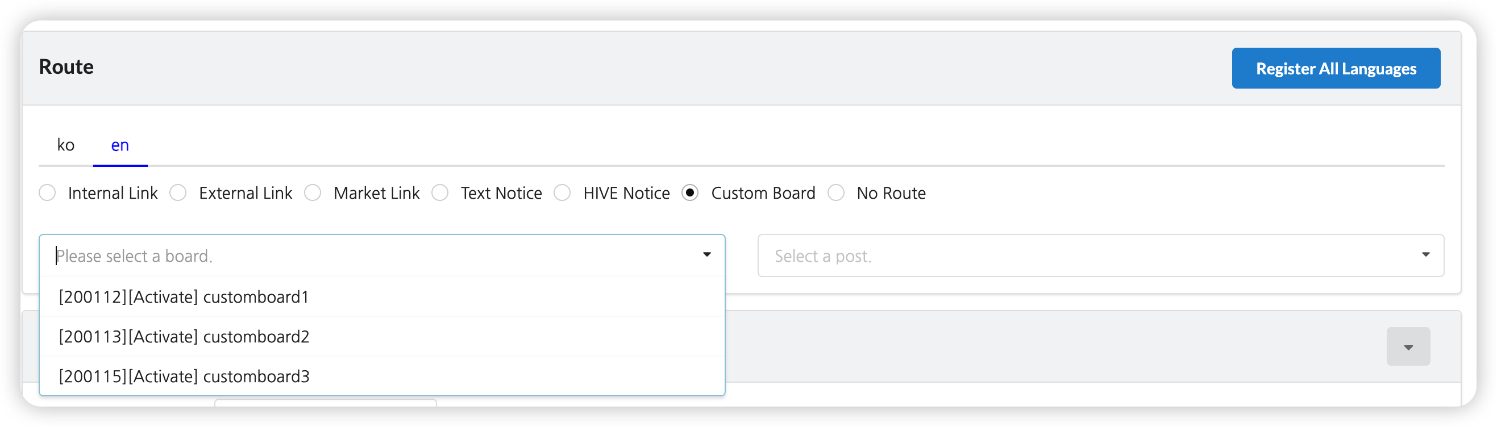Choose customboard3 from the board list

point(184,376)
